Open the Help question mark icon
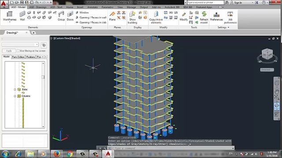 point(263,3)
